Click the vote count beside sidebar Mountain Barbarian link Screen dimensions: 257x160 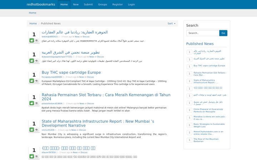[190, 140]
